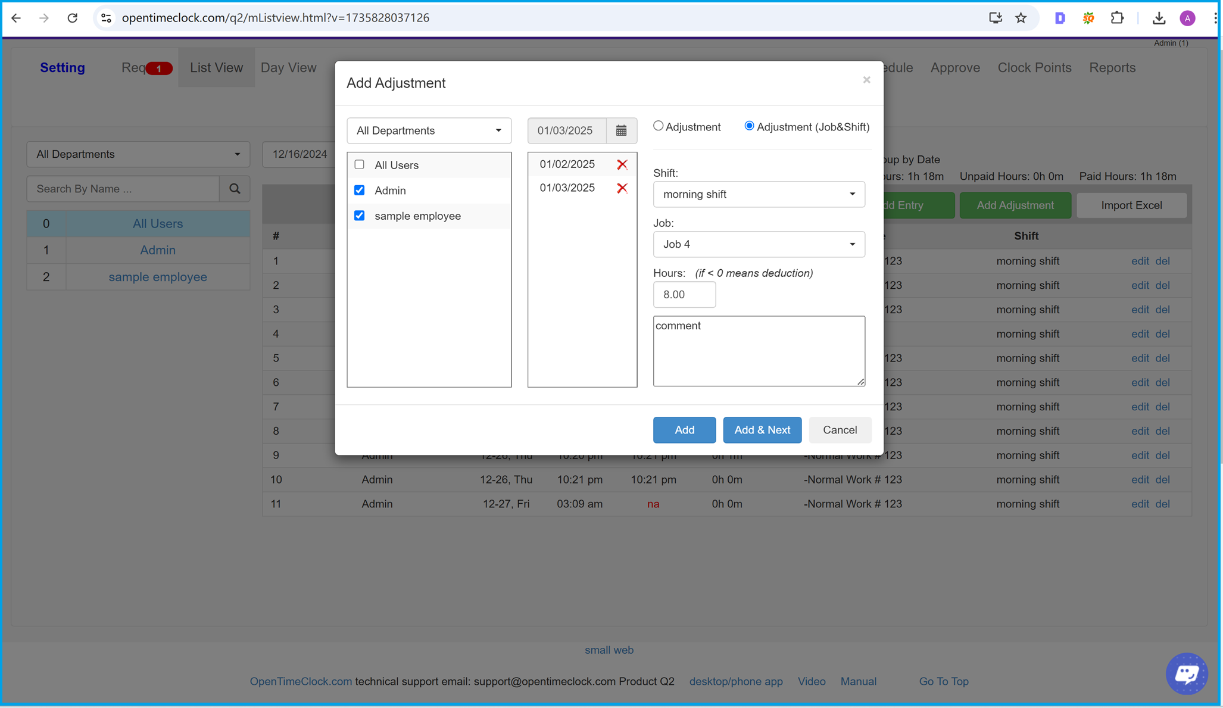Select sample employee in sidebar list
Screen dimensions: 1223x708
tap(157, 277)
